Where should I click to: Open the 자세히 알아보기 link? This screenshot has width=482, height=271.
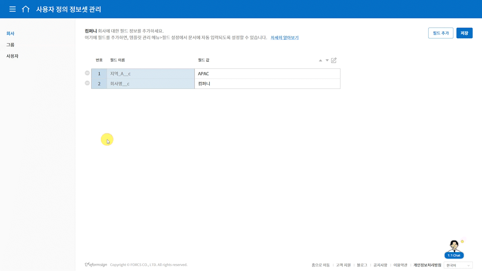pyautogui.click(x=284, y=38)
